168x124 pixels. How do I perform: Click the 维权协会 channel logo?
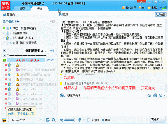click(x=6, y=6)
